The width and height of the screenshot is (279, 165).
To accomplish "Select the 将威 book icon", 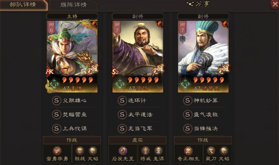I will pyautogui.click(x=145, y=151).
